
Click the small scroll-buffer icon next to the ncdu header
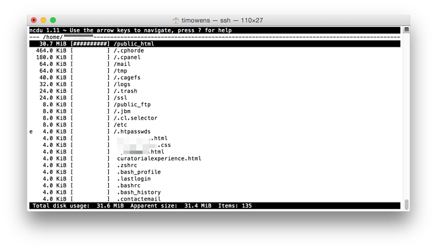pyautogui.click(x=407, y=30)
